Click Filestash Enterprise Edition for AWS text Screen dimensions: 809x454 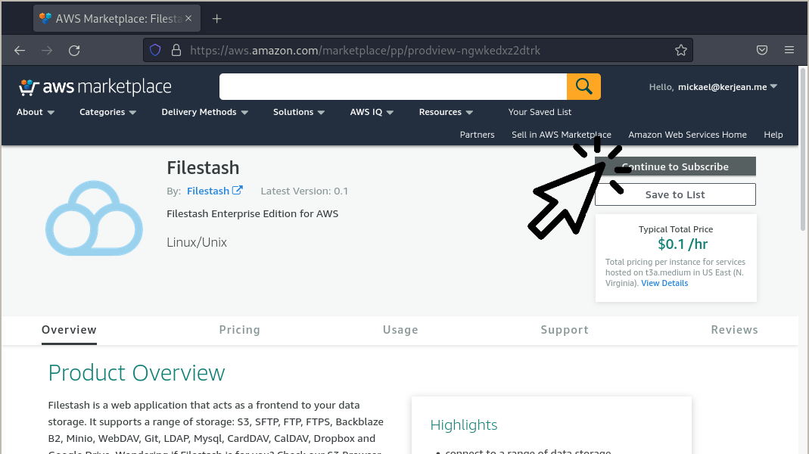coord(252,213)
